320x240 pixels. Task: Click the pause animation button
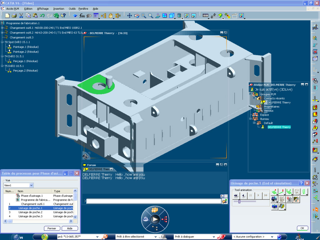tap(251, 196)
